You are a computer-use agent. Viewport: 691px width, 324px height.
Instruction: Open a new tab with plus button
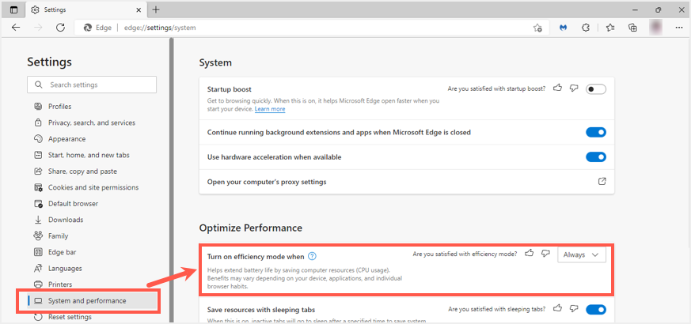coord(156,9)
